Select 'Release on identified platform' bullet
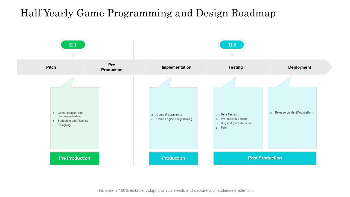 [x=294, y=112]
